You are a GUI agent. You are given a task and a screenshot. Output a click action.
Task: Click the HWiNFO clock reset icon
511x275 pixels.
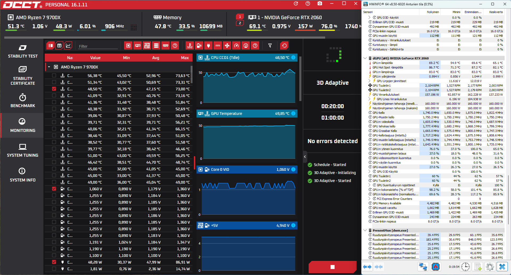point(465,267)
